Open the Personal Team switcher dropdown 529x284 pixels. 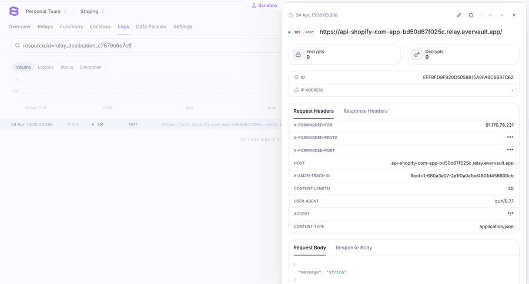click(x=46, y=12)
